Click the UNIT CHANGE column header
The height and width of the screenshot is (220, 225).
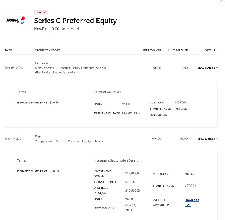point(152,50)
